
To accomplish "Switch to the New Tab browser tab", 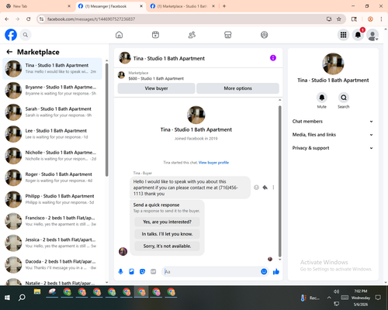I will pyautogui.click(x=37, y=6).
